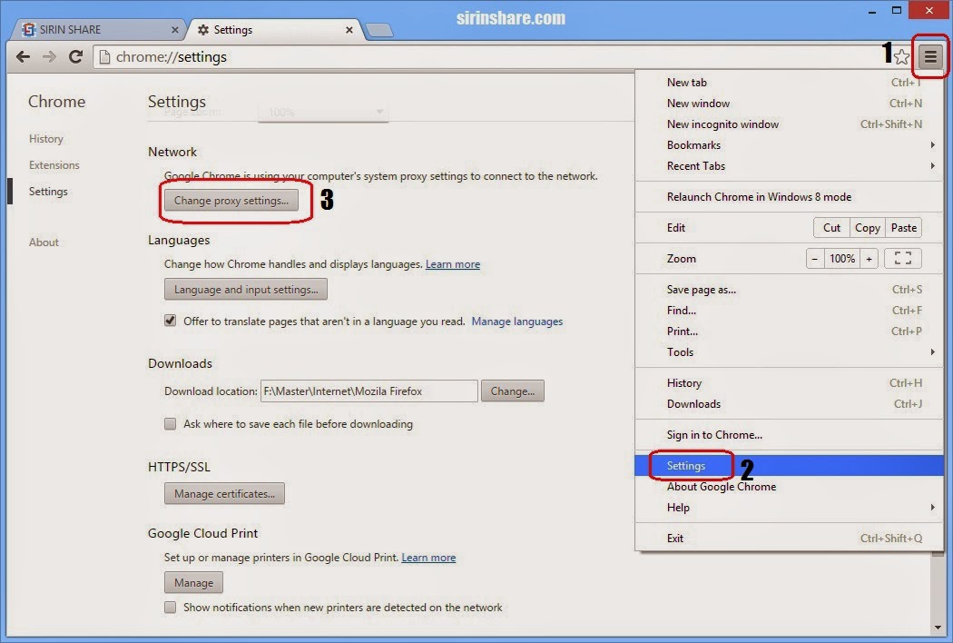Screen dimensions: 953x643
Task: Select Settings in the Chrome sidebar
Action: click(48, 191)
